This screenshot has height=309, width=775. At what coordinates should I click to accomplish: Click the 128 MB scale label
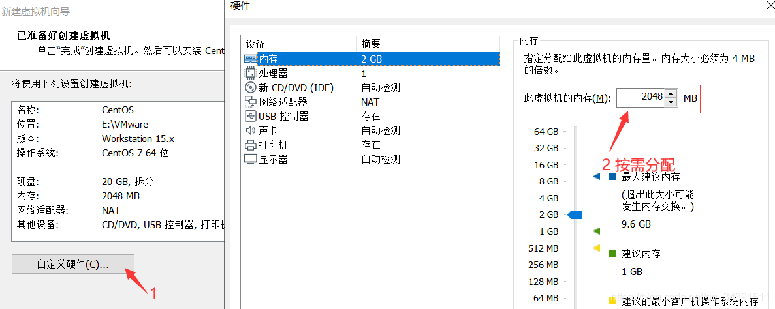[543, 282]
